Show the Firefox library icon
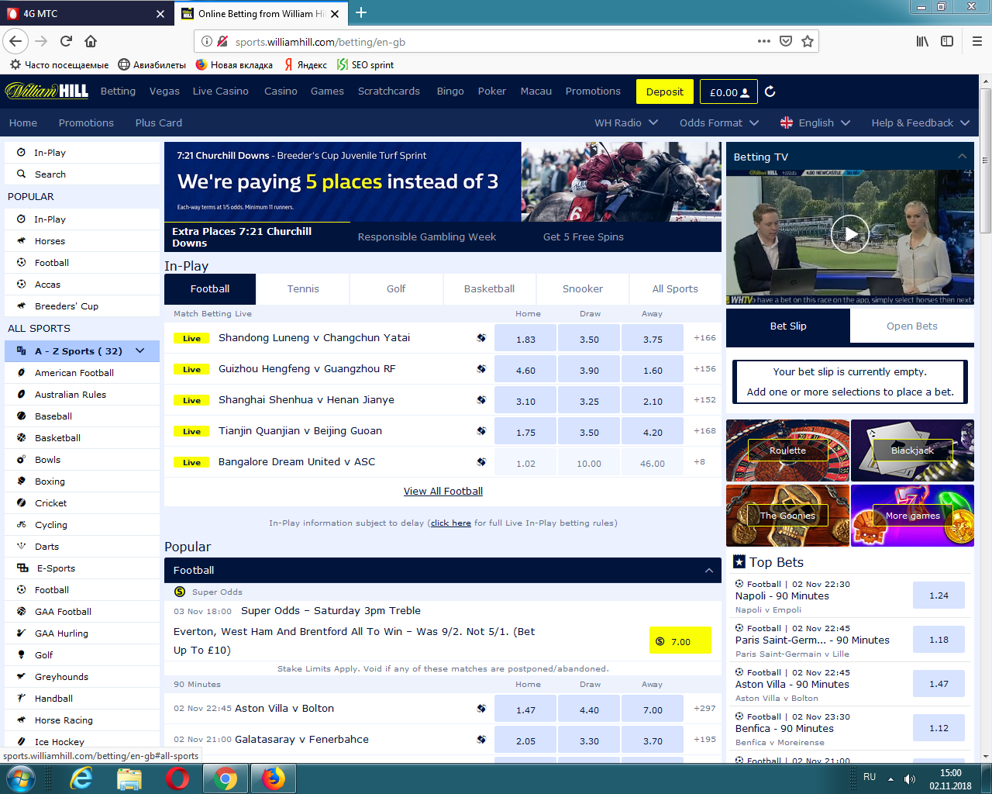992x794 pixels. (922, 41)
